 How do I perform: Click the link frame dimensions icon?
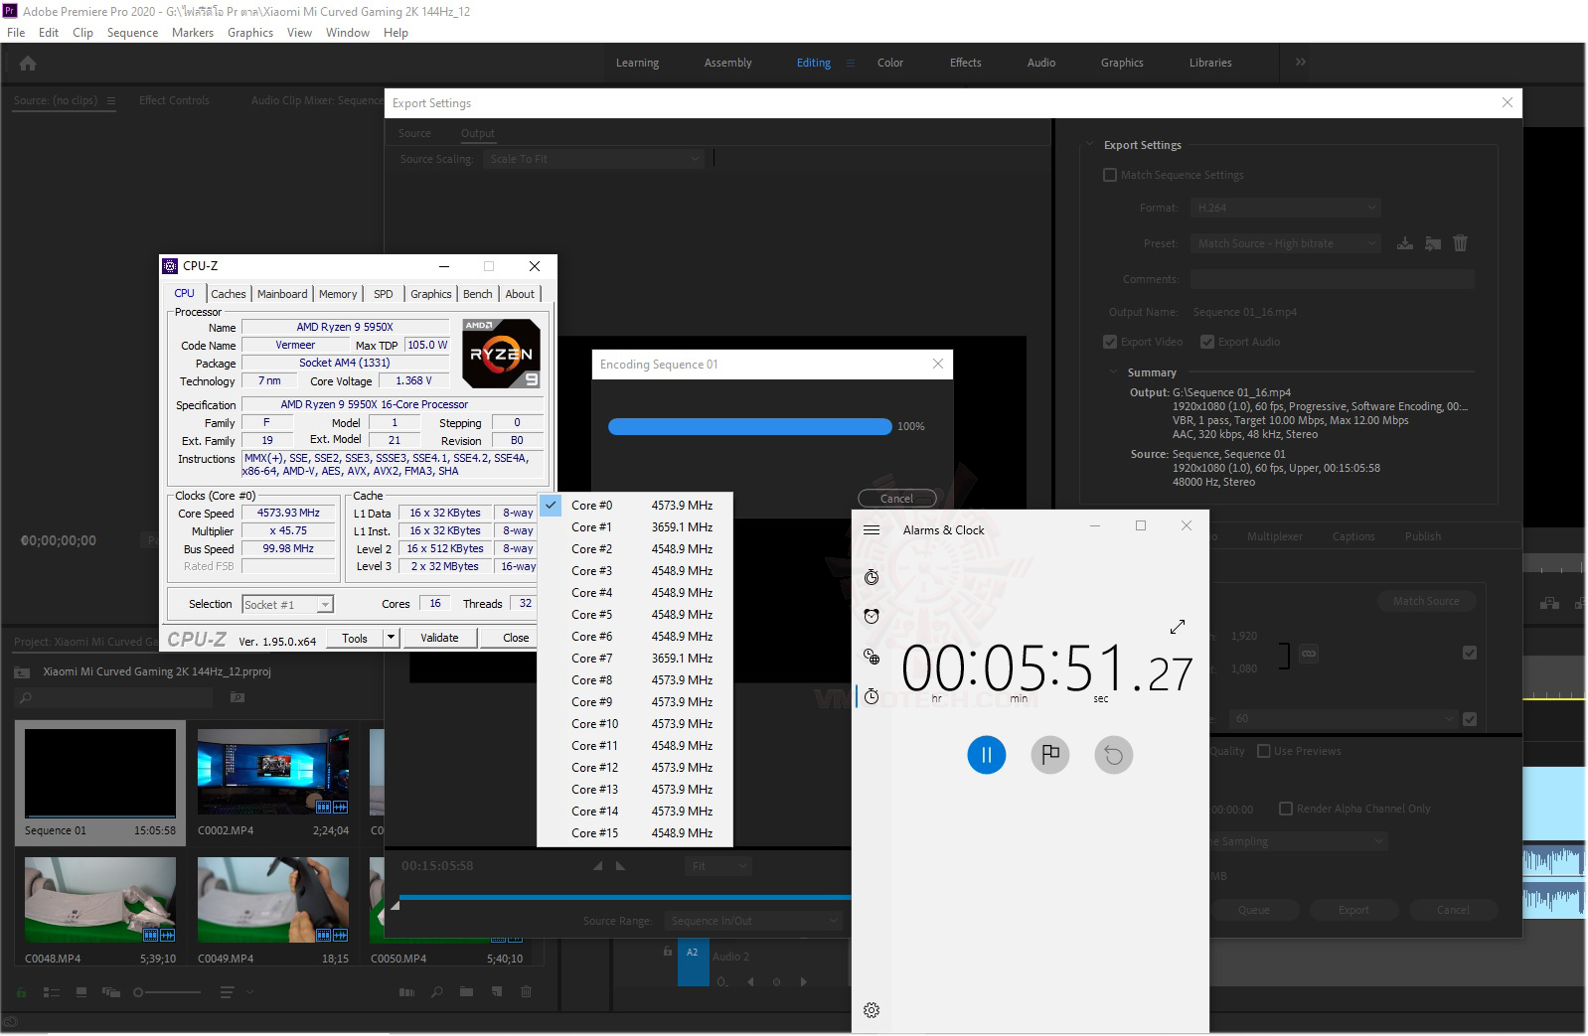[x=1309, y=654]
